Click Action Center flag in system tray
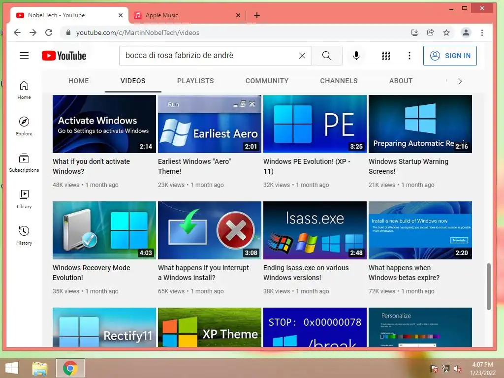 point(434,369)
